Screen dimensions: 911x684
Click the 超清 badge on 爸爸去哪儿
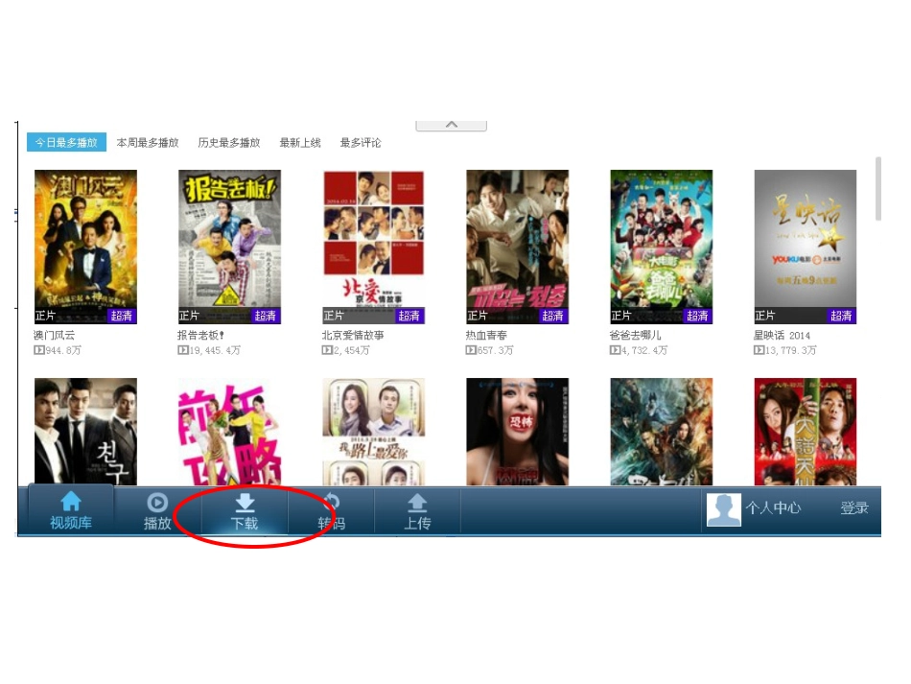pos(697,316)
